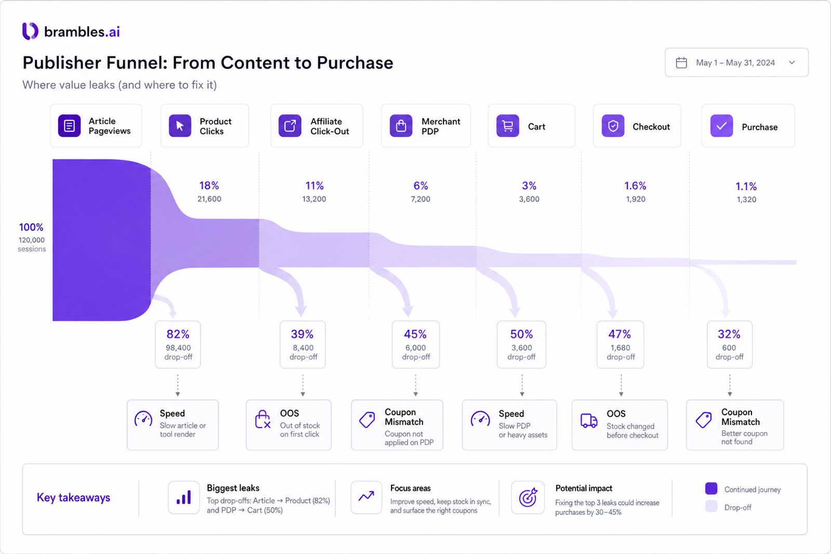Click the Checkout shield icon
The image size is (831, 554).
point(613,126)
